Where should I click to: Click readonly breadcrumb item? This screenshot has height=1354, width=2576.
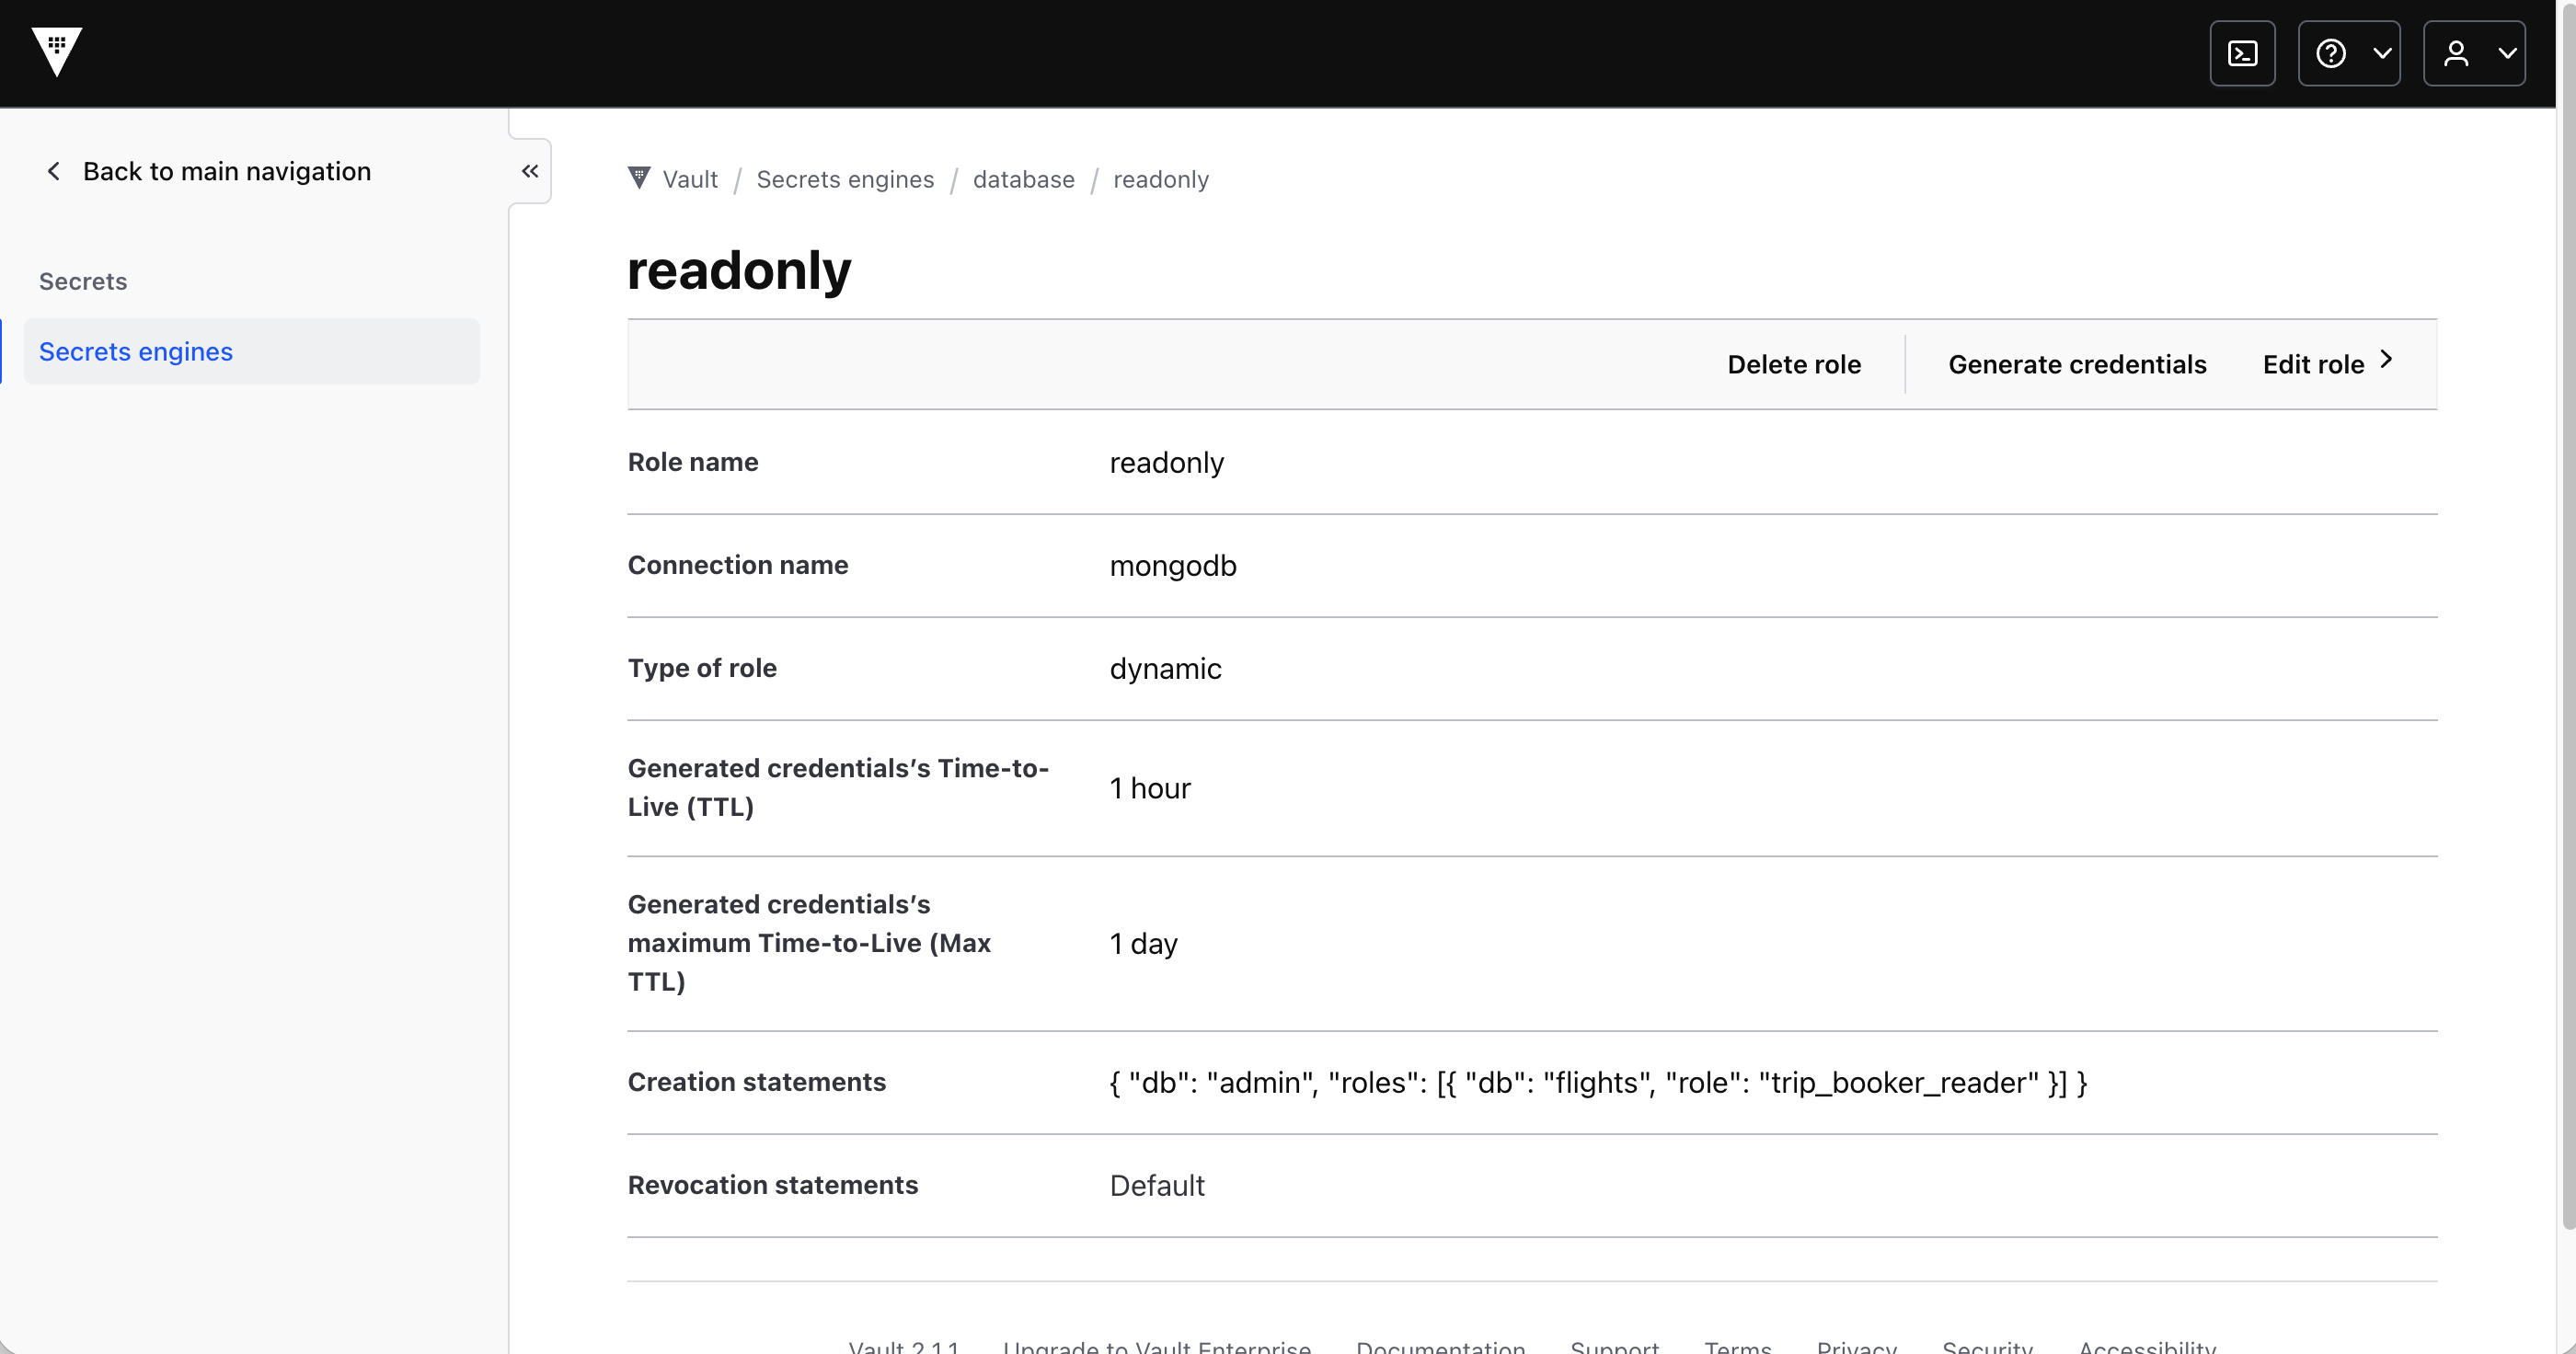click(x=1160, y=179)
